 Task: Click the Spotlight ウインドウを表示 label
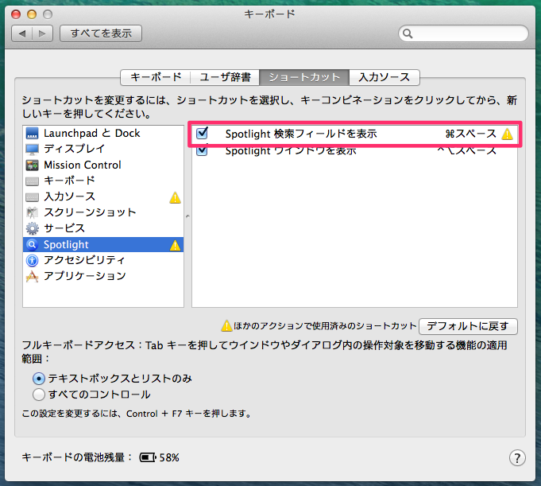tap(291, 151)
